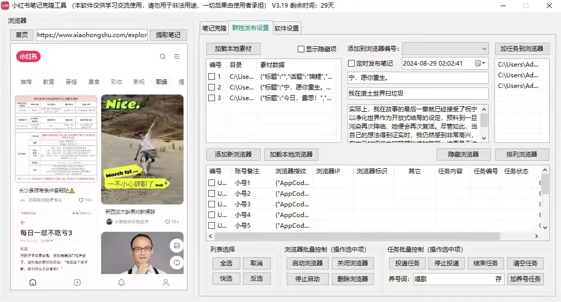
Task: Enable the 定时发布笔记 checkbox
Action: tap(352, 63)
